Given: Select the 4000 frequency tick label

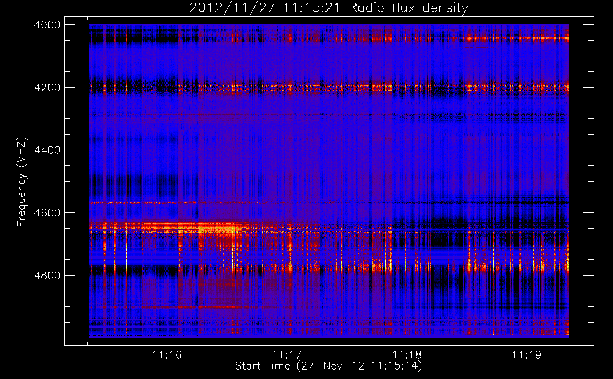Looking at the screenshot, I should point(47,25).
